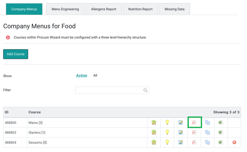Screen dimensions: 247x152
Task: Show All courses instead of Active
Action: pos(95,75)
